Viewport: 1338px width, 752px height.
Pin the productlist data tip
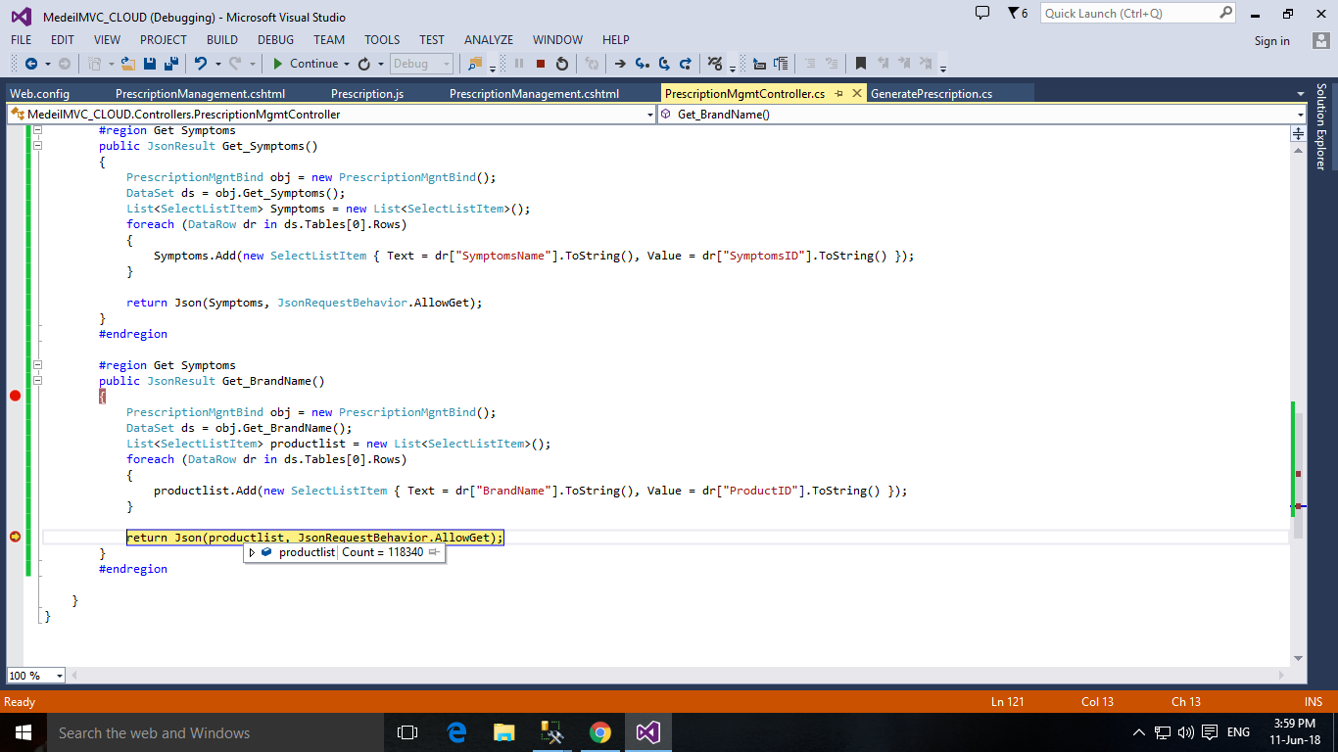(x=434, y=552)
